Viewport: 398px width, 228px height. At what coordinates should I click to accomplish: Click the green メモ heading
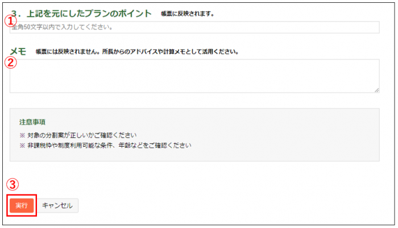[x=18, y=52]
